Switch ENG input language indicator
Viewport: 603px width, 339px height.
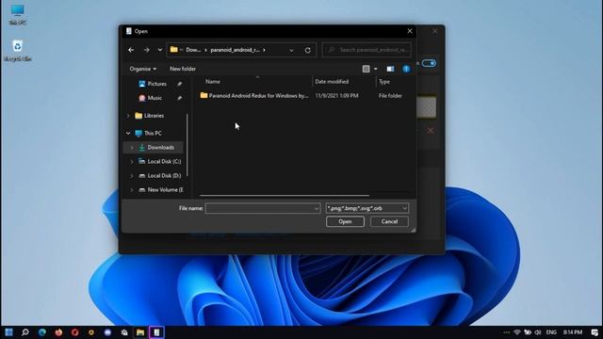tap(551, 332)
